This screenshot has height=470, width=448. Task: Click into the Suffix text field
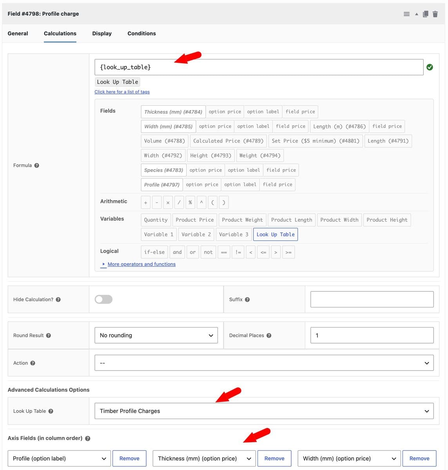point(372,300)
